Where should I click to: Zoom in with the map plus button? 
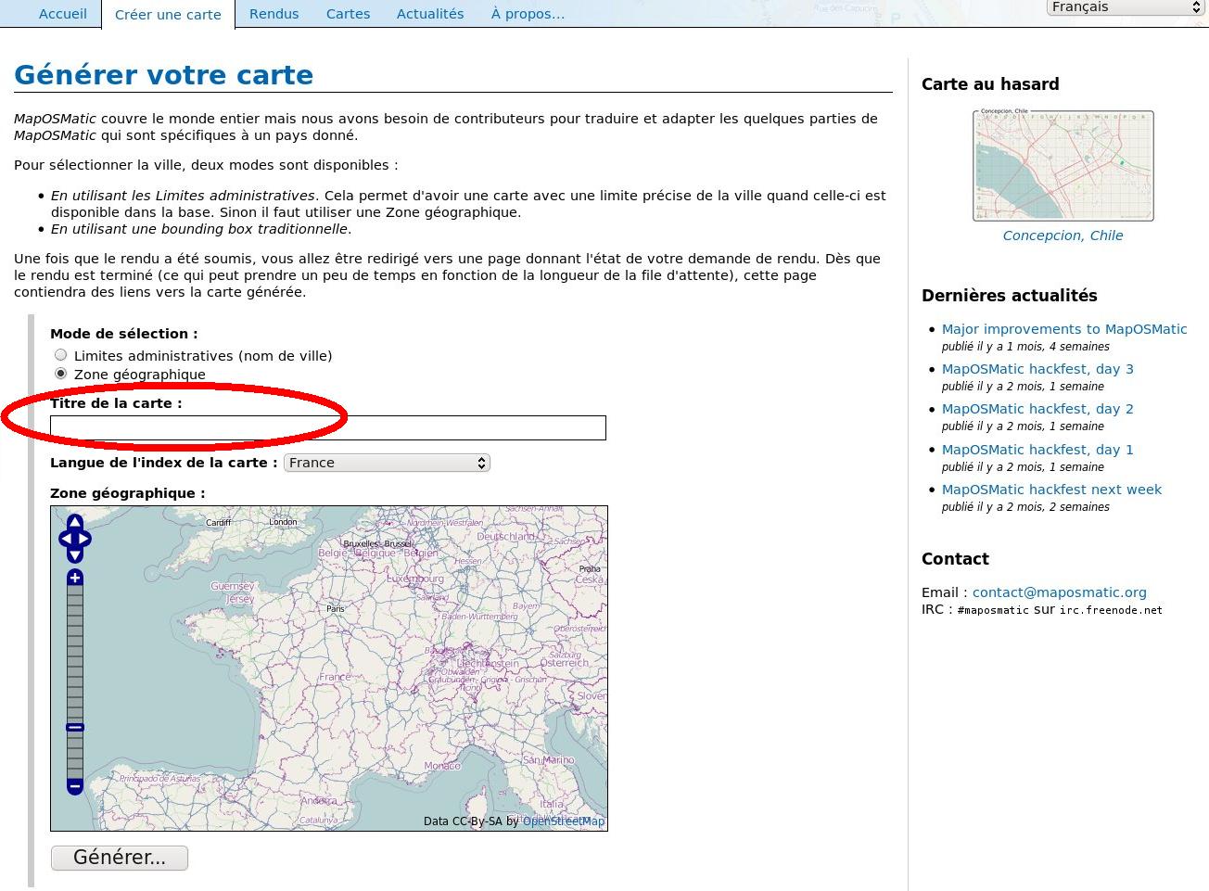click(x=75, y=578)
